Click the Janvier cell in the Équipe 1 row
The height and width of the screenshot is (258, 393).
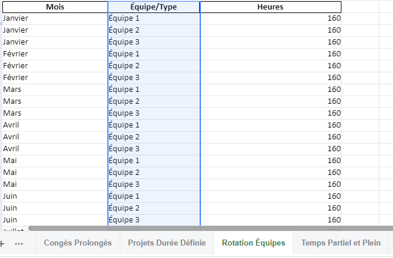click(55, 18)
